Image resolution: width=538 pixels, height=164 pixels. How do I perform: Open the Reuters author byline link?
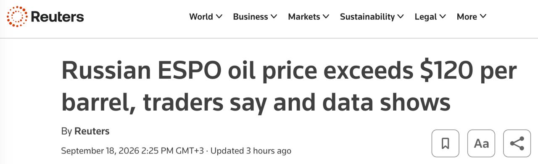tap(92, 131)
